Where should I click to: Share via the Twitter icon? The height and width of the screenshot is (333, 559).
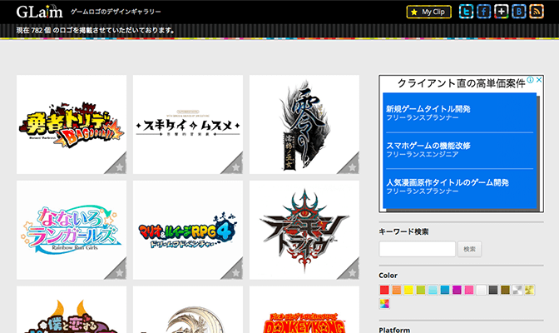[466, 12]
